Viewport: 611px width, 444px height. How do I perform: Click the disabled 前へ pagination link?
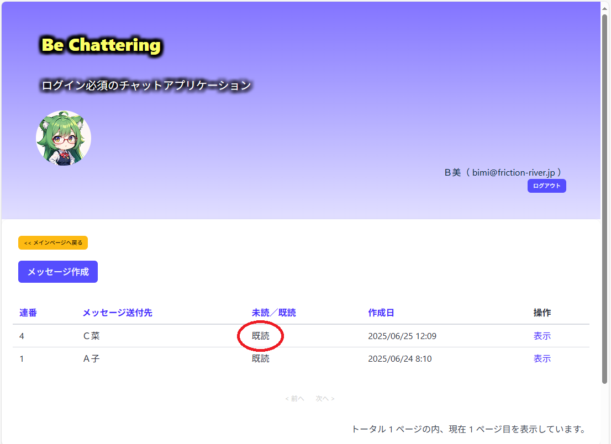[294, 398]
